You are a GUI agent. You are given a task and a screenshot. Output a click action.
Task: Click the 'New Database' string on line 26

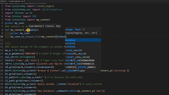[x=46, y=91]
